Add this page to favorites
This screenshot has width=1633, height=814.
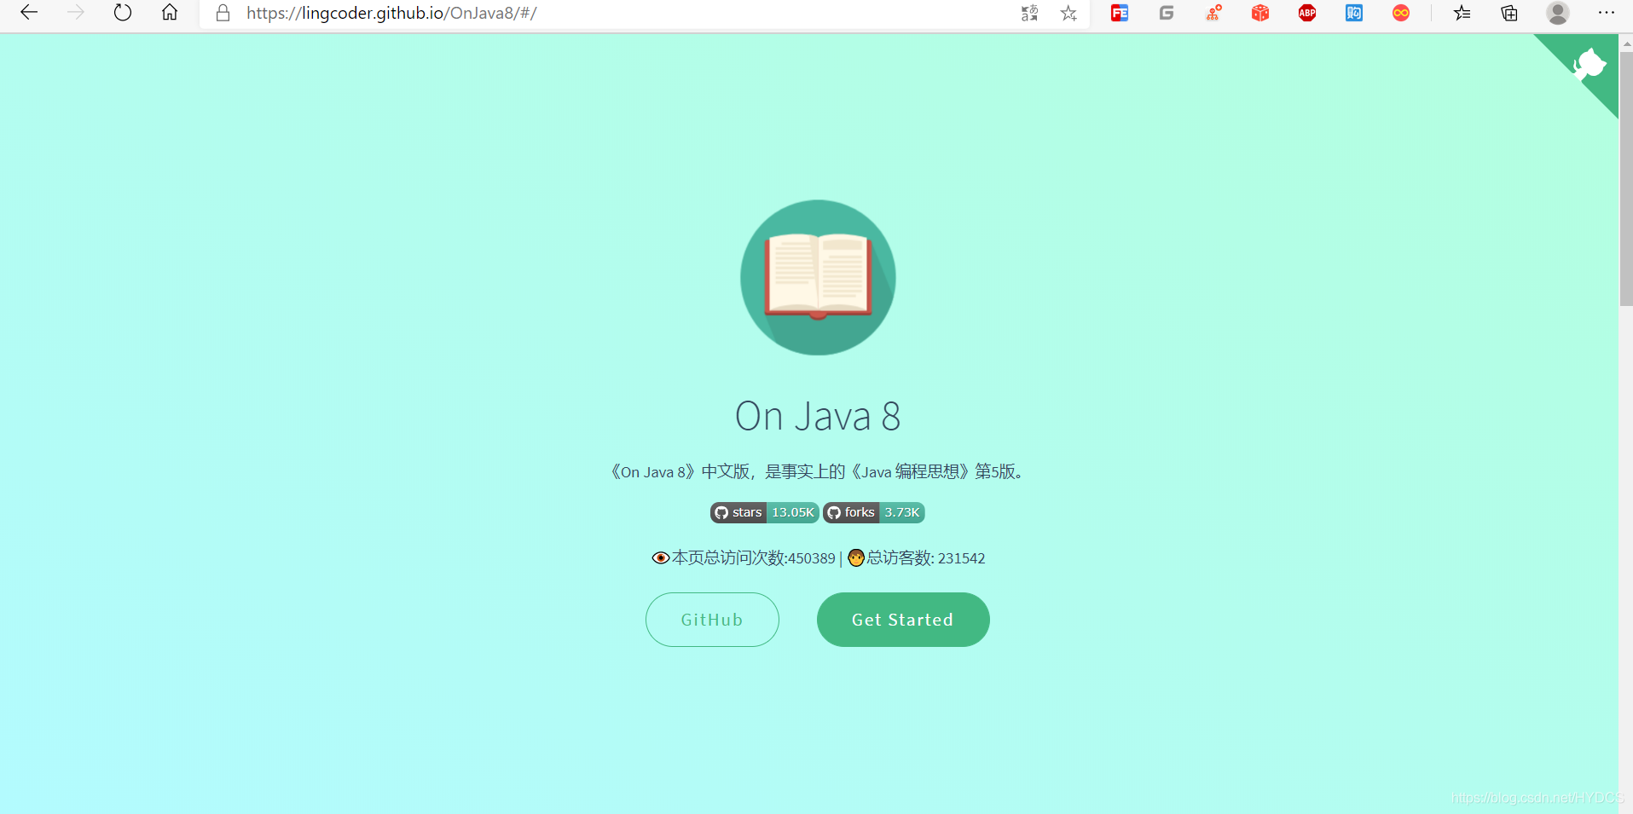(1068, 13)
